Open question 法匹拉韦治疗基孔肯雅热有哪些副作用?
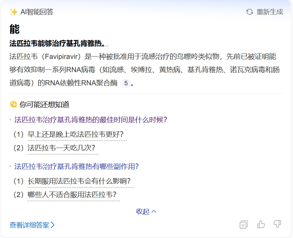293x238 pixels. 76,167
